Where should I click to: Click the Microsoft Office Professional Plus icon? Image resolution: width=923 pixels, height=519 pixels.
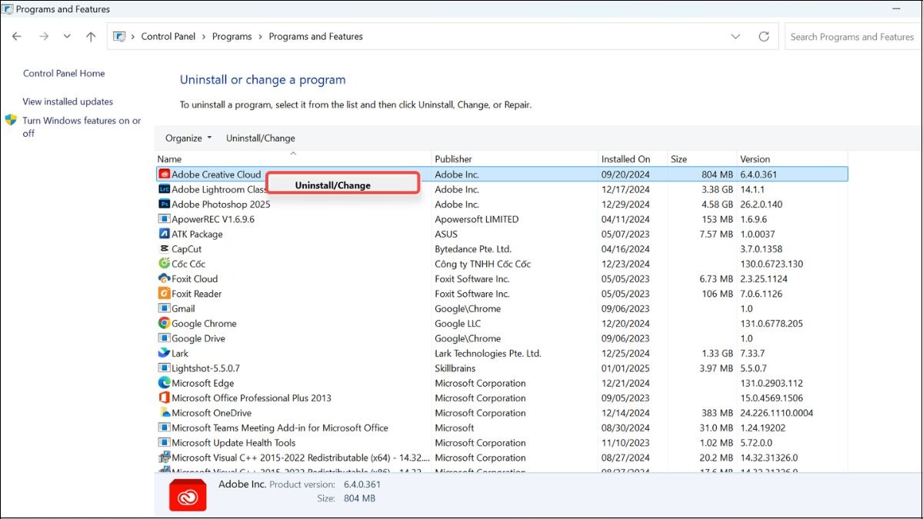click(164, 398)
